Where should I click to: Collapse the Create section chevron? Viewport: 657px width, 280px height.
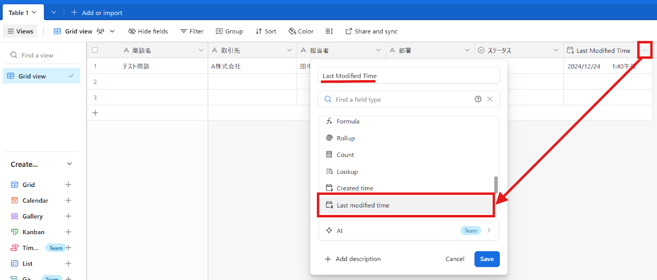click(69, 164)
